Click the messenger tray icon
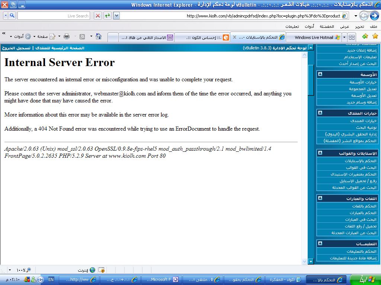The image size is (381, 285). (x=33, y=279)
